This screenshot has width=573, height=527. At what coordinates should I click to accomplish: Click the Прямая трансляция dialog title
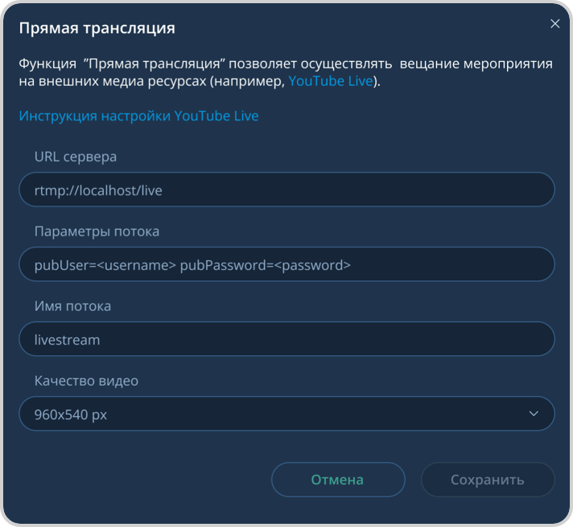click(x=97, y=28)
